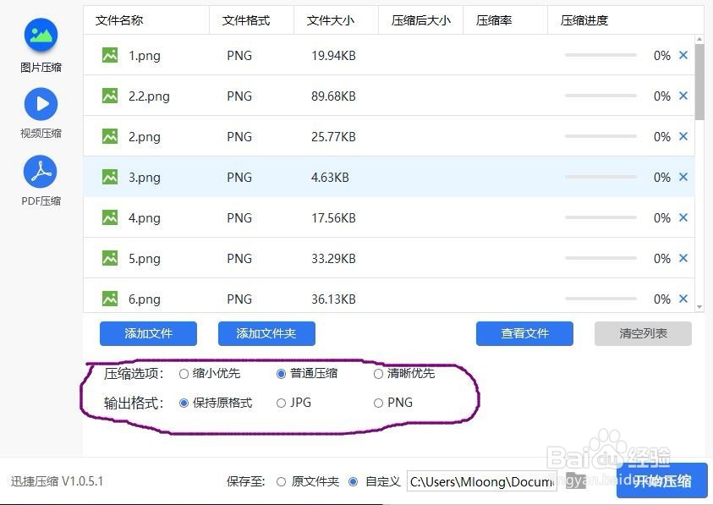Click the progress bar for 4.png
This screenshot has height=505, width=713.
click(x=601, y=217)
